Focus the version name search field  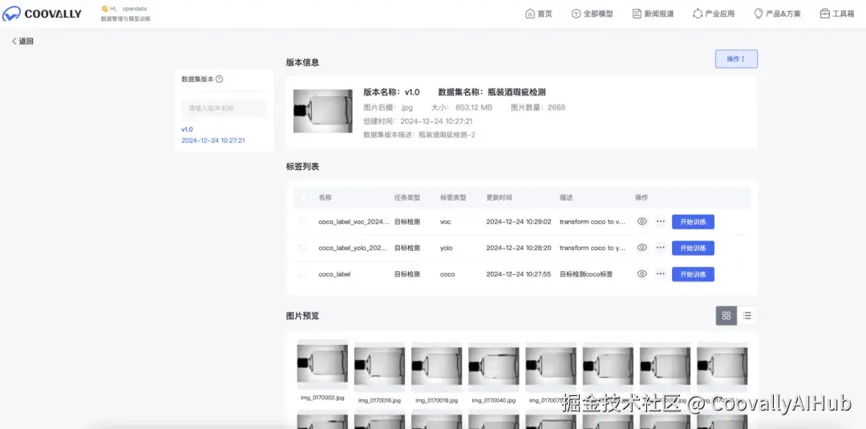(225, 108)
